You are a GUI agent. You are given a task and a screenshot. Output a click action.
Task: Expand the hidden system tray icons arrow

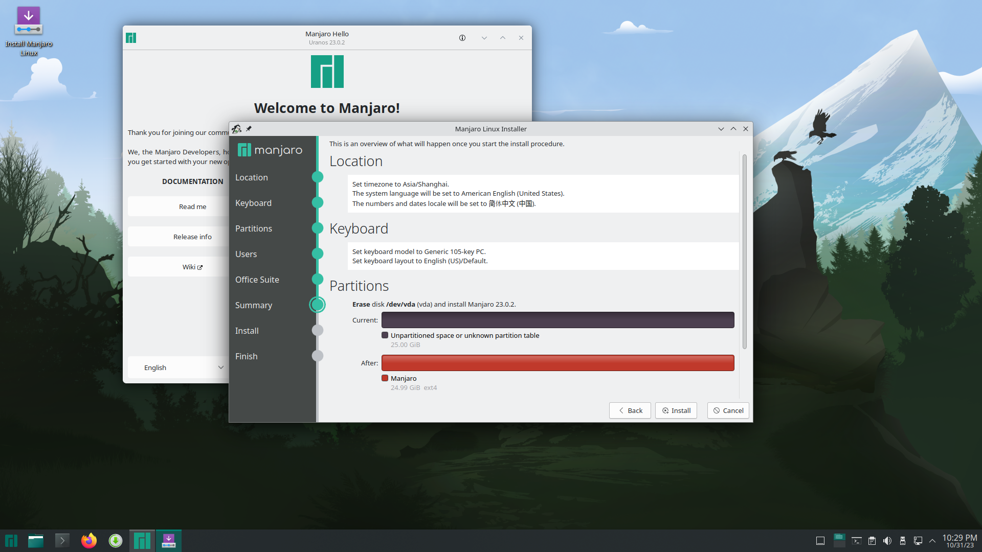(932, 541)
